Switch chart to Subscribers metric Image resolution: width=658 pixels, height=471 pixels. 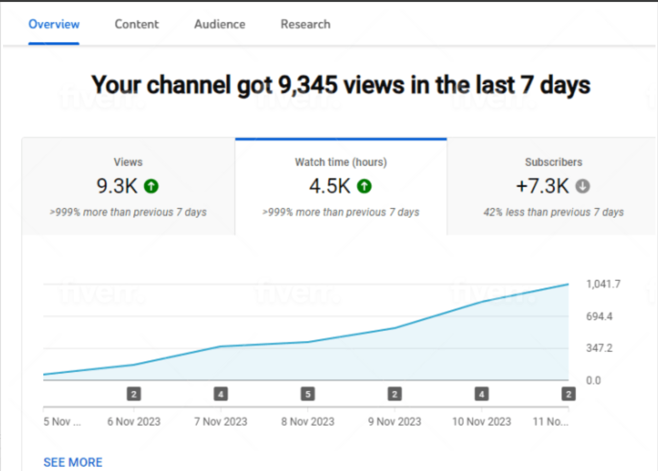pos(553,187)
